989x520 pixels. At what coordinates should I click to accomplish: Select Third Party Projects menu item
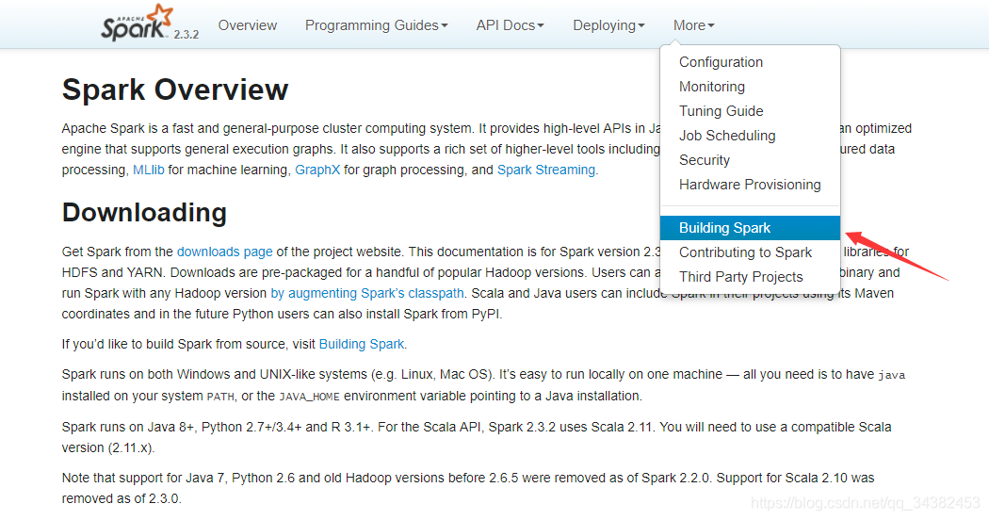point(750,277)
